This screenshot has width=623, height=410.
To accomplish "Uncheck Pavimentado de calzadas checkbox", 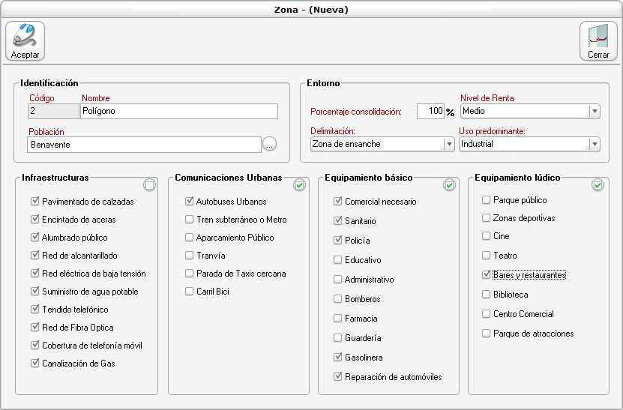I will [35, 202].
